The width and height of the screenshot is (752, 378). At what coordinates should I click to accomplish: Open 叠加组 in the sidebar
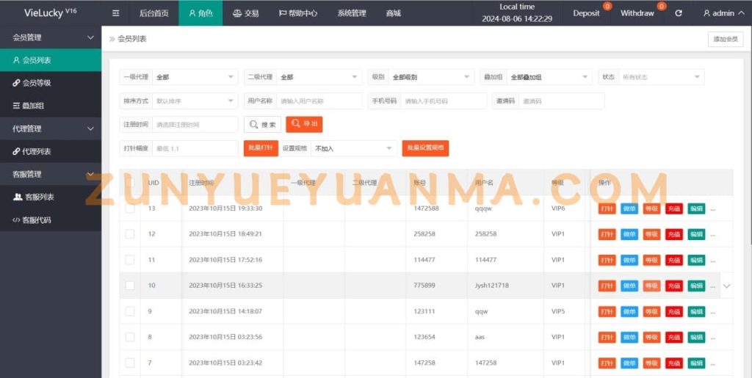tap(51, 106)
